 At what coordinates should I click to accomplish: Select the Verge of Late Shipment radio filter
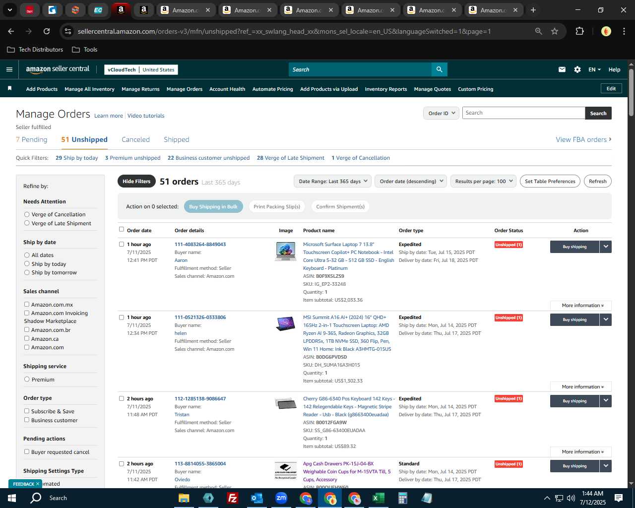coord(27,223)
